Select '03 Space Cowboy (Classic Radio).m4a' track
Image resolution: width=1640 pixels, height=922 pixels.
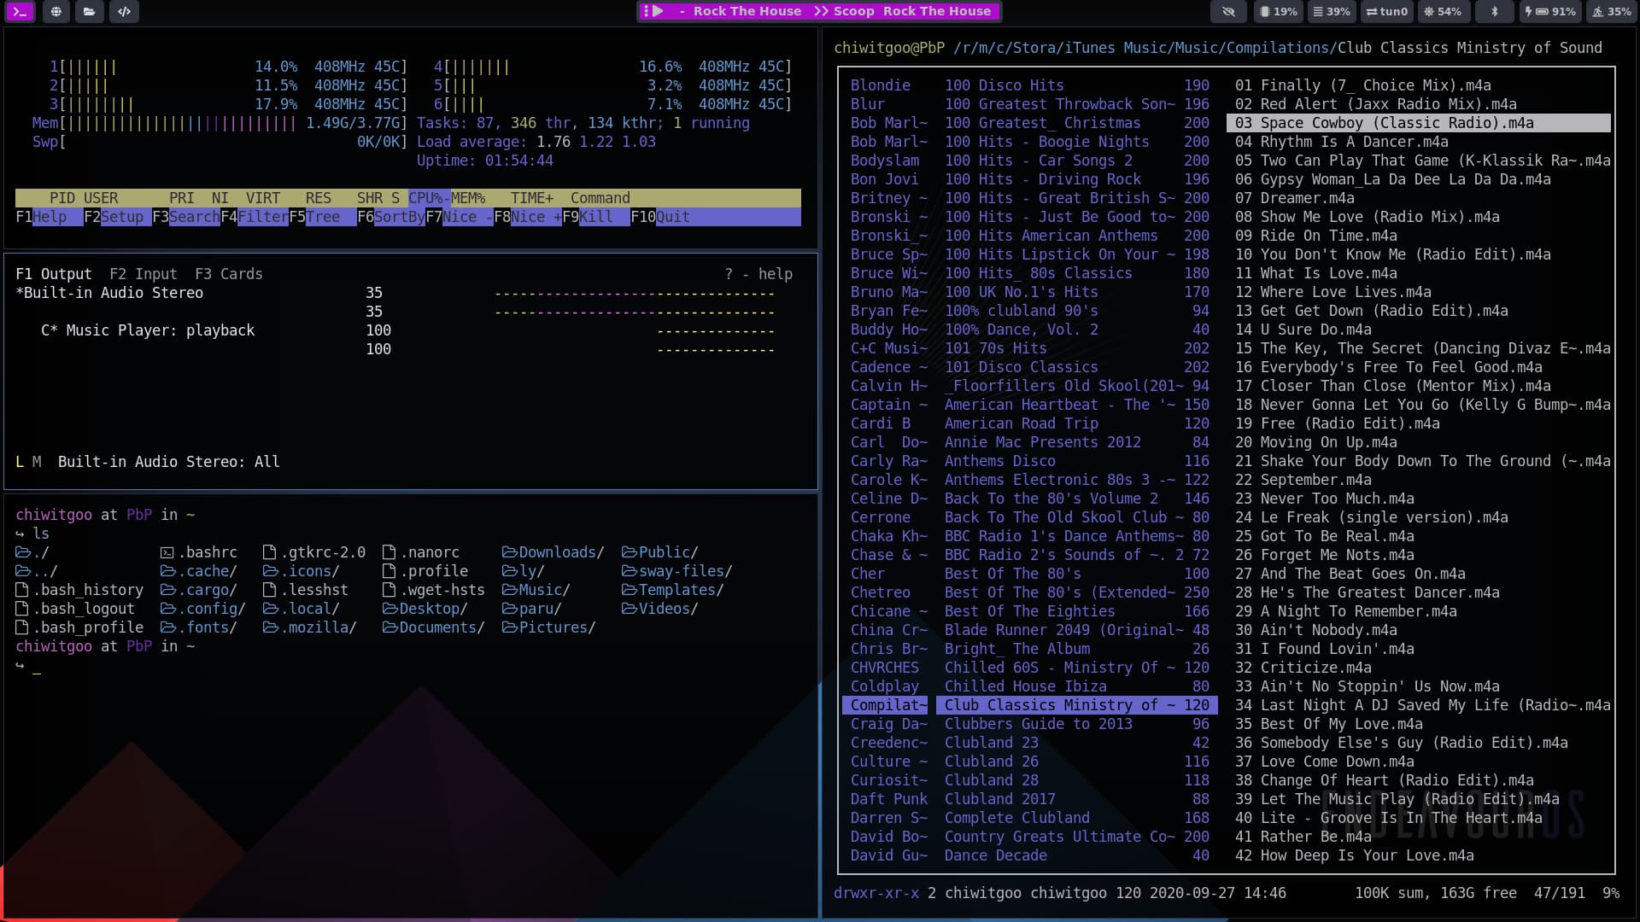[1419, 123]
